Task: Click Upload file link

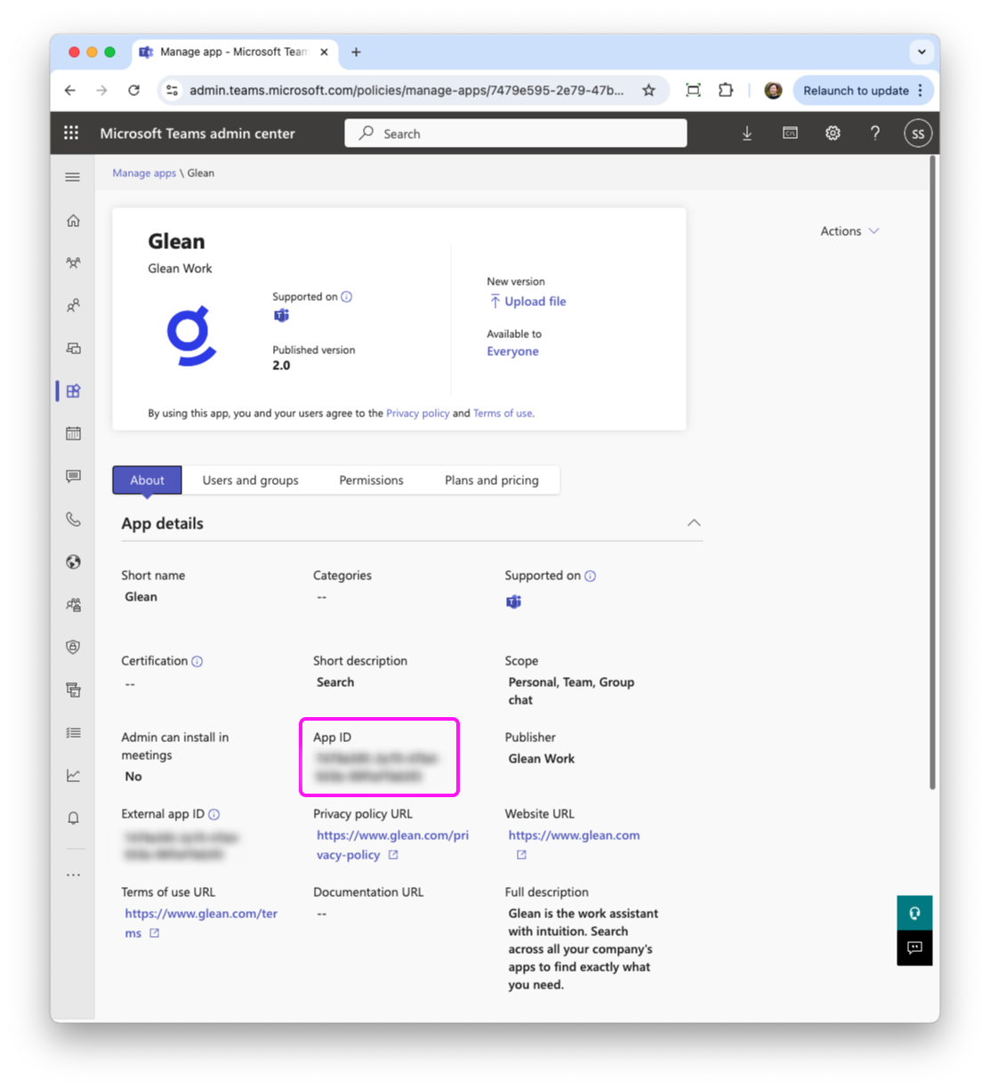Action: coord(527,302)
